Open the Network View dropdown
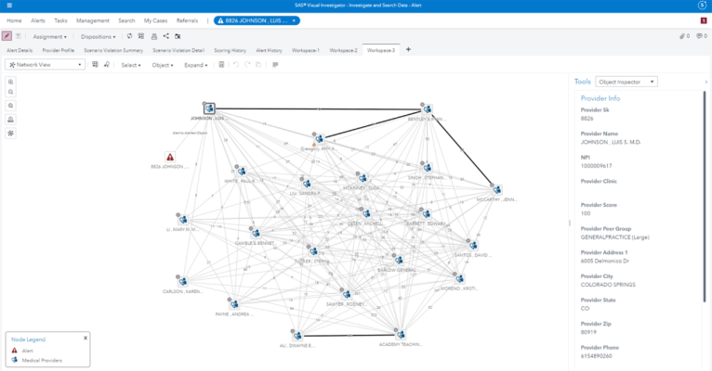 point(45,65)
